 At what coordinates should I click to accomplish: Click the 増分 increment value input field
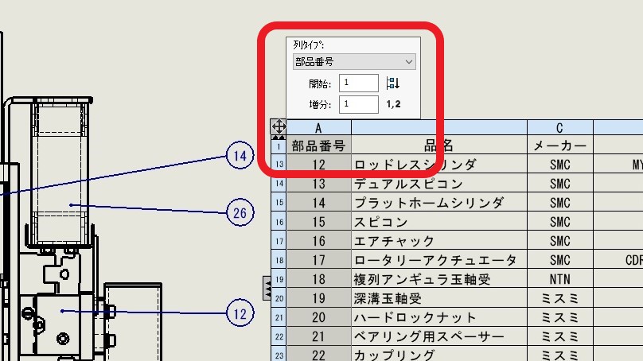click(358, 104)
